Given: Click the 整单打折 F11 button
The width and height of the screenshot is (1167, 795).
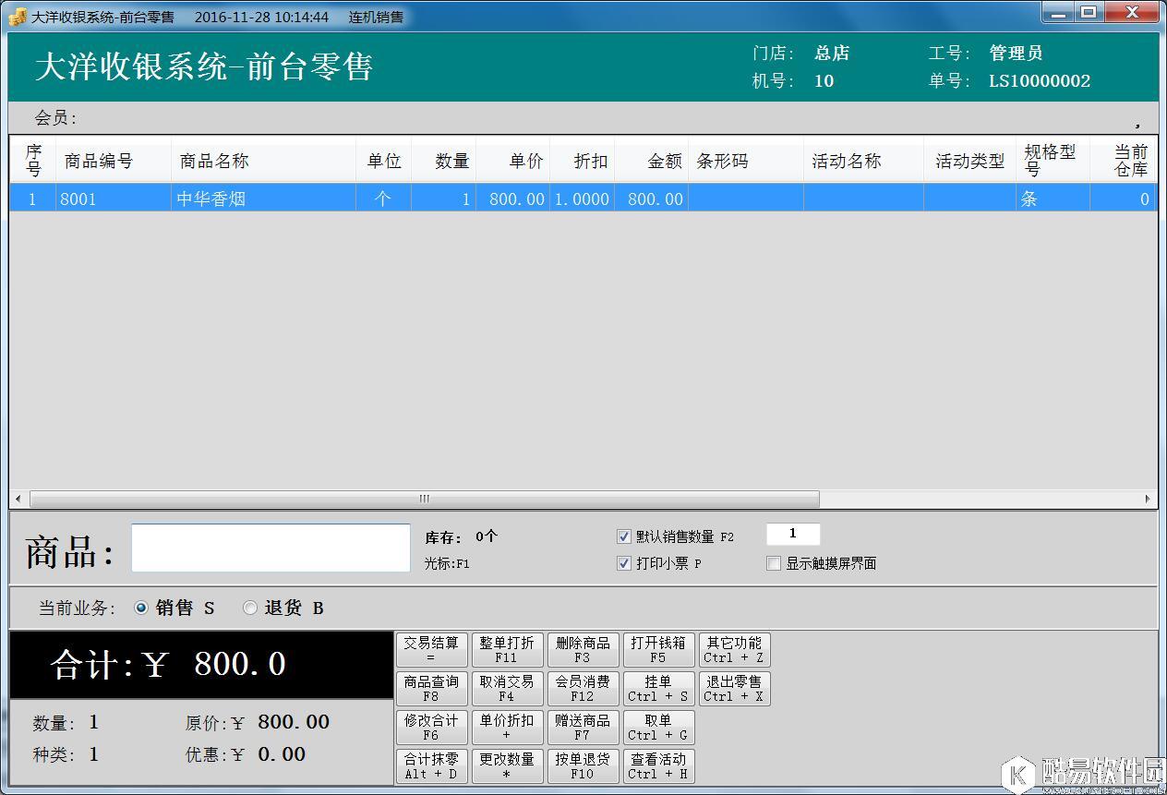Looking at the screenshot, I should [506, 650].
